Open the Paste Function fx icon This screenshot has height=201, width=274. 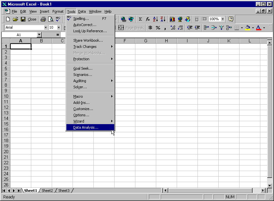coord(148,19)
